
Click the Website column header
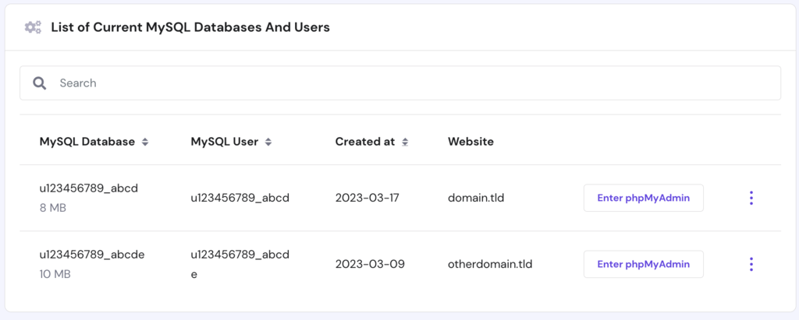[471, 142]
